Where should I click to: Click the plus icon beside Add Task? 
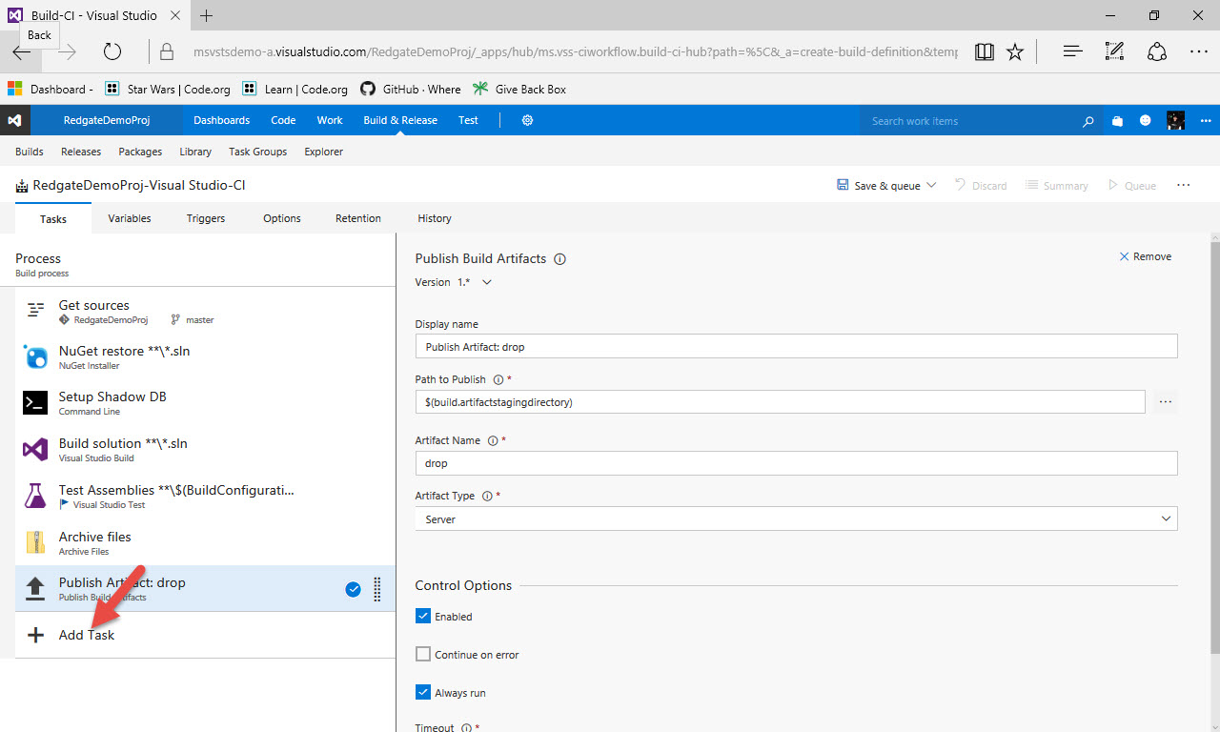point(35,635)
